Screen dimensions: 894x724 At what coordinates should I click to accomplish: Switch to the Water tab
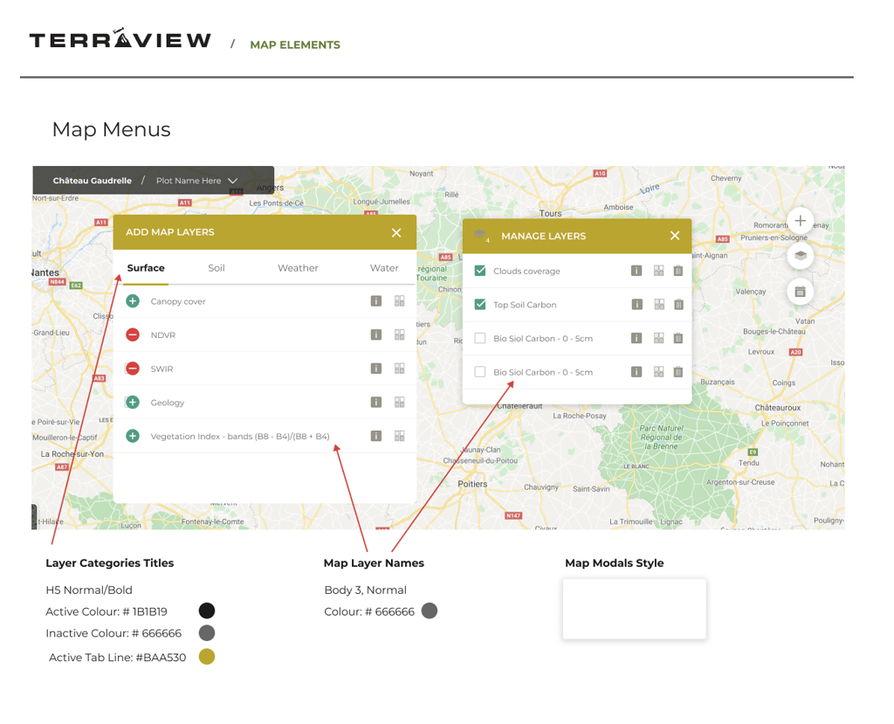pos(384,267)
